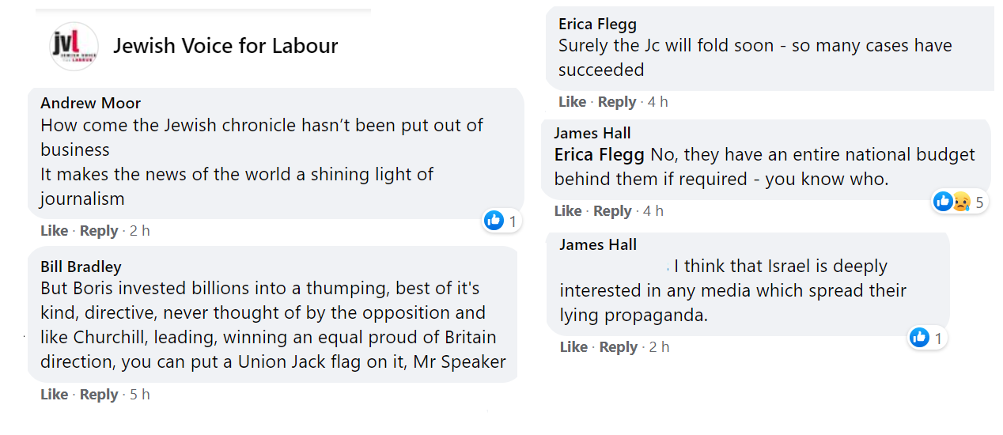Like James Hall's lying propaganda comment
The height and width of the screenshot is (435, 1003).
pos(574,347)
